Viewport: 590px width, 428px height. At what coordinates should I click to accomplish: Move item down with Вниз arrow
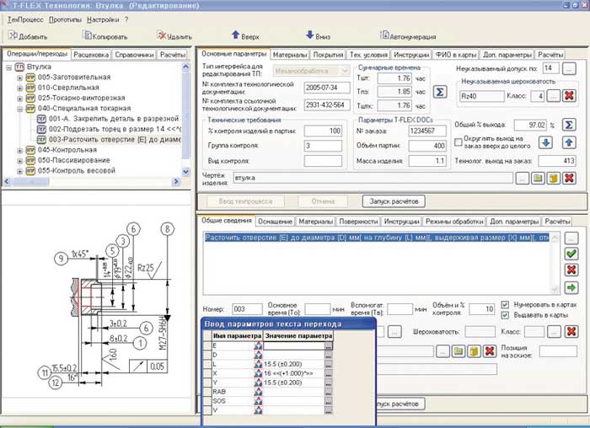[x=309, y=35]
